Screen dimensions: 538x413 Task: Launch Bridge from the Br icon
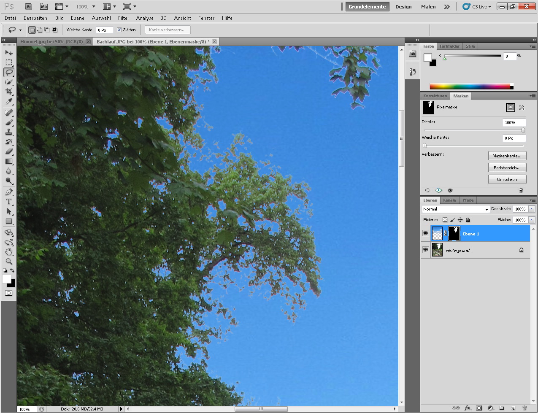(x=28, y=7)
